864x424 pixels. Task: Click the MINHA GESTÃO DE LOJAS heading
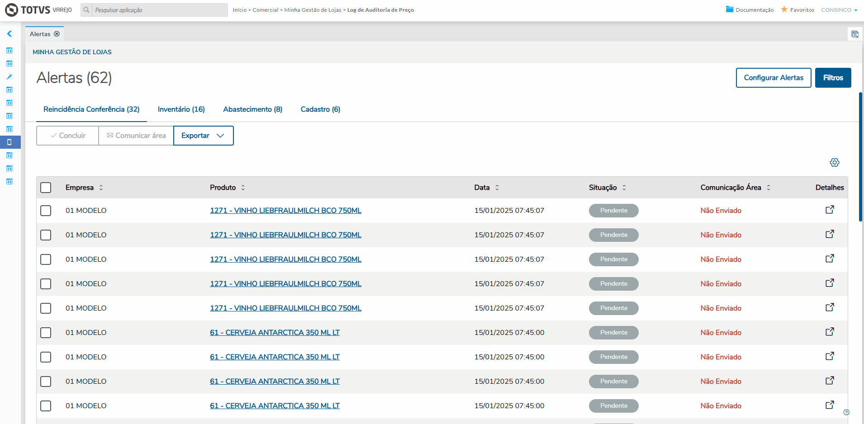[x=72, y=52]
